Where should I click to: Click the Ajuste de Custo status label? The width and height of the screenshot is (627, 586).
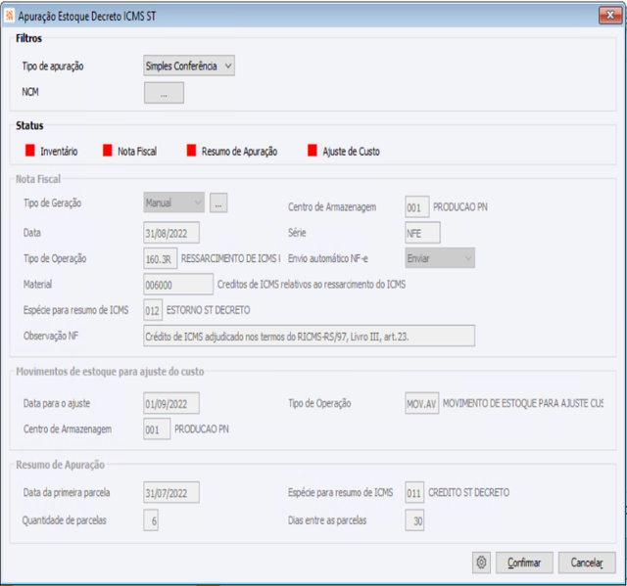click(351, 152)
